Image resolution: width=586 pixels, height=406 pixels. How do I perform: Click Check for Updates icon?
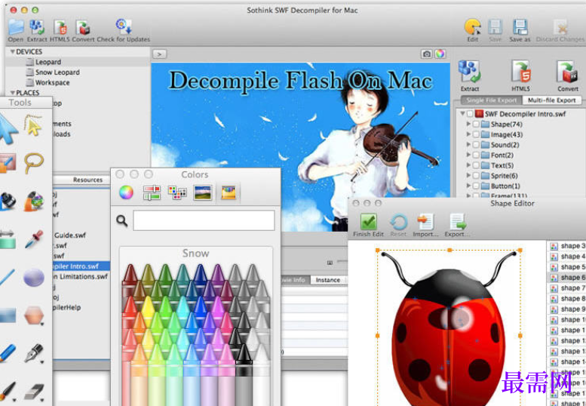pos(124,27)
